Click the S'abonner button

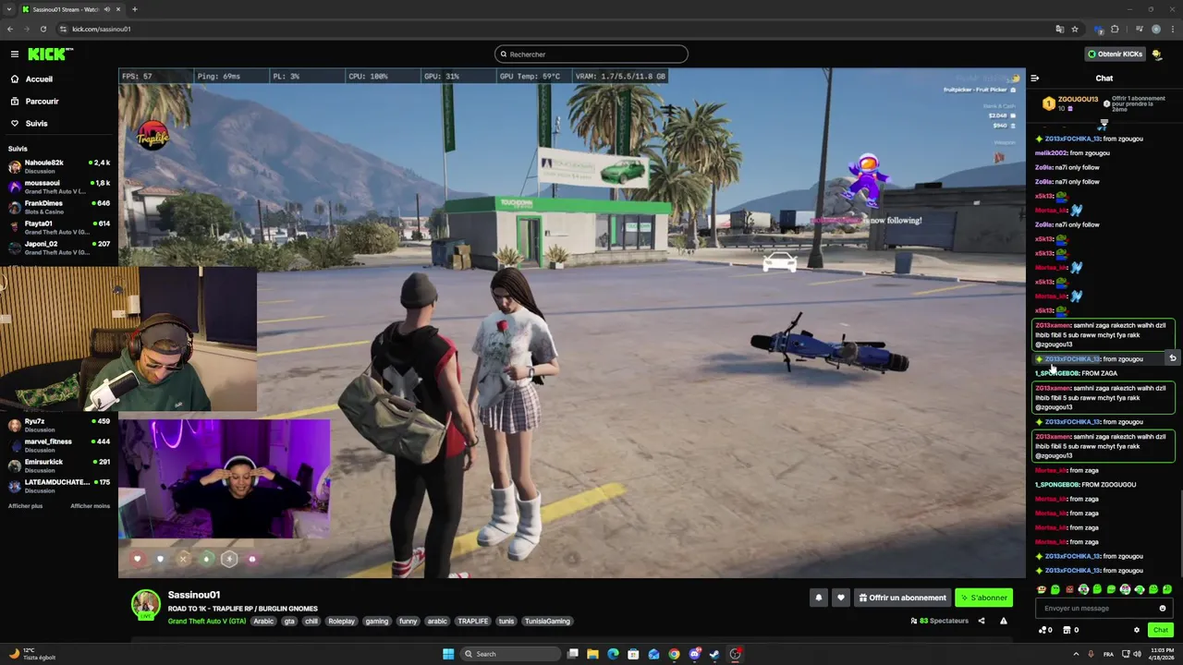983,598
